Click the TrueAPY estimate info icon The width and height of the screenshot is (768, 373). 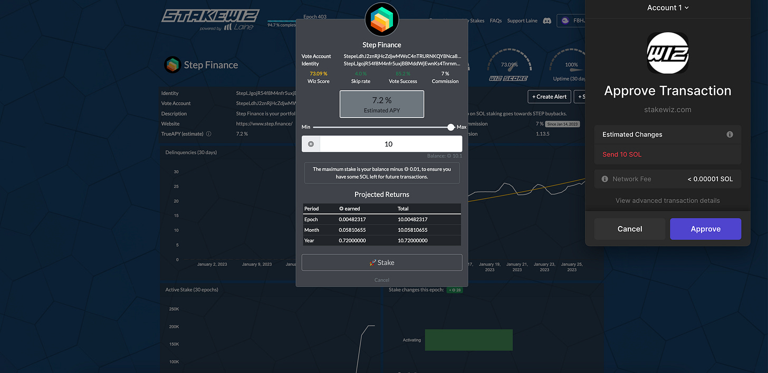coord(209,134)
